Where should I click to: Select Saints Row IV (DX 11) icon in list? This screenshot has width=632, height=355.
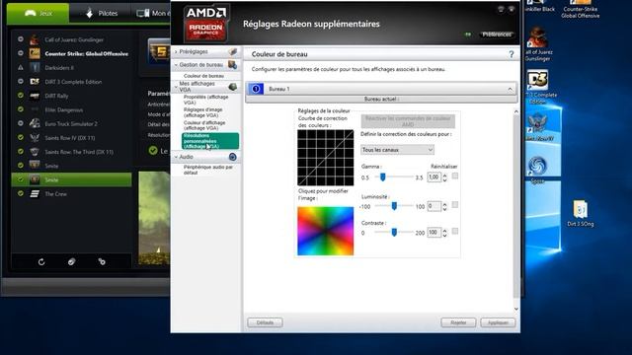coord(35,138)
